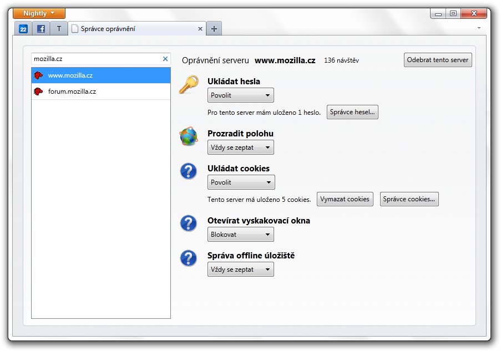Open the Otevírat vyskakovací okna dropdown
The width and height of the screenshot is (501, 351).
[241, 235]
